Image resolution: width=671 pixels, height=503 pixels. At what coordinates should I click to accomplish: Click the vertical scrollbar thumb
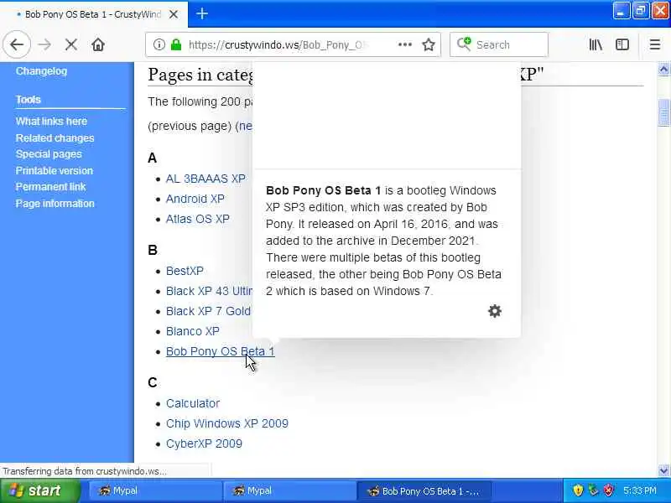(x=663, y=112)
